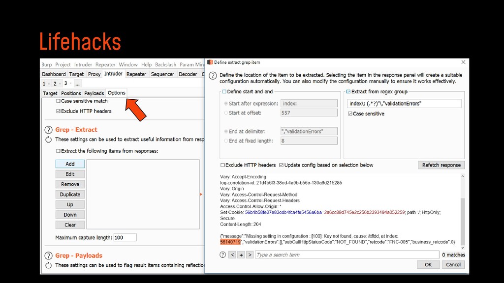Enable Extract the following items from responses

pyautogui.click(x=58, y=151)
